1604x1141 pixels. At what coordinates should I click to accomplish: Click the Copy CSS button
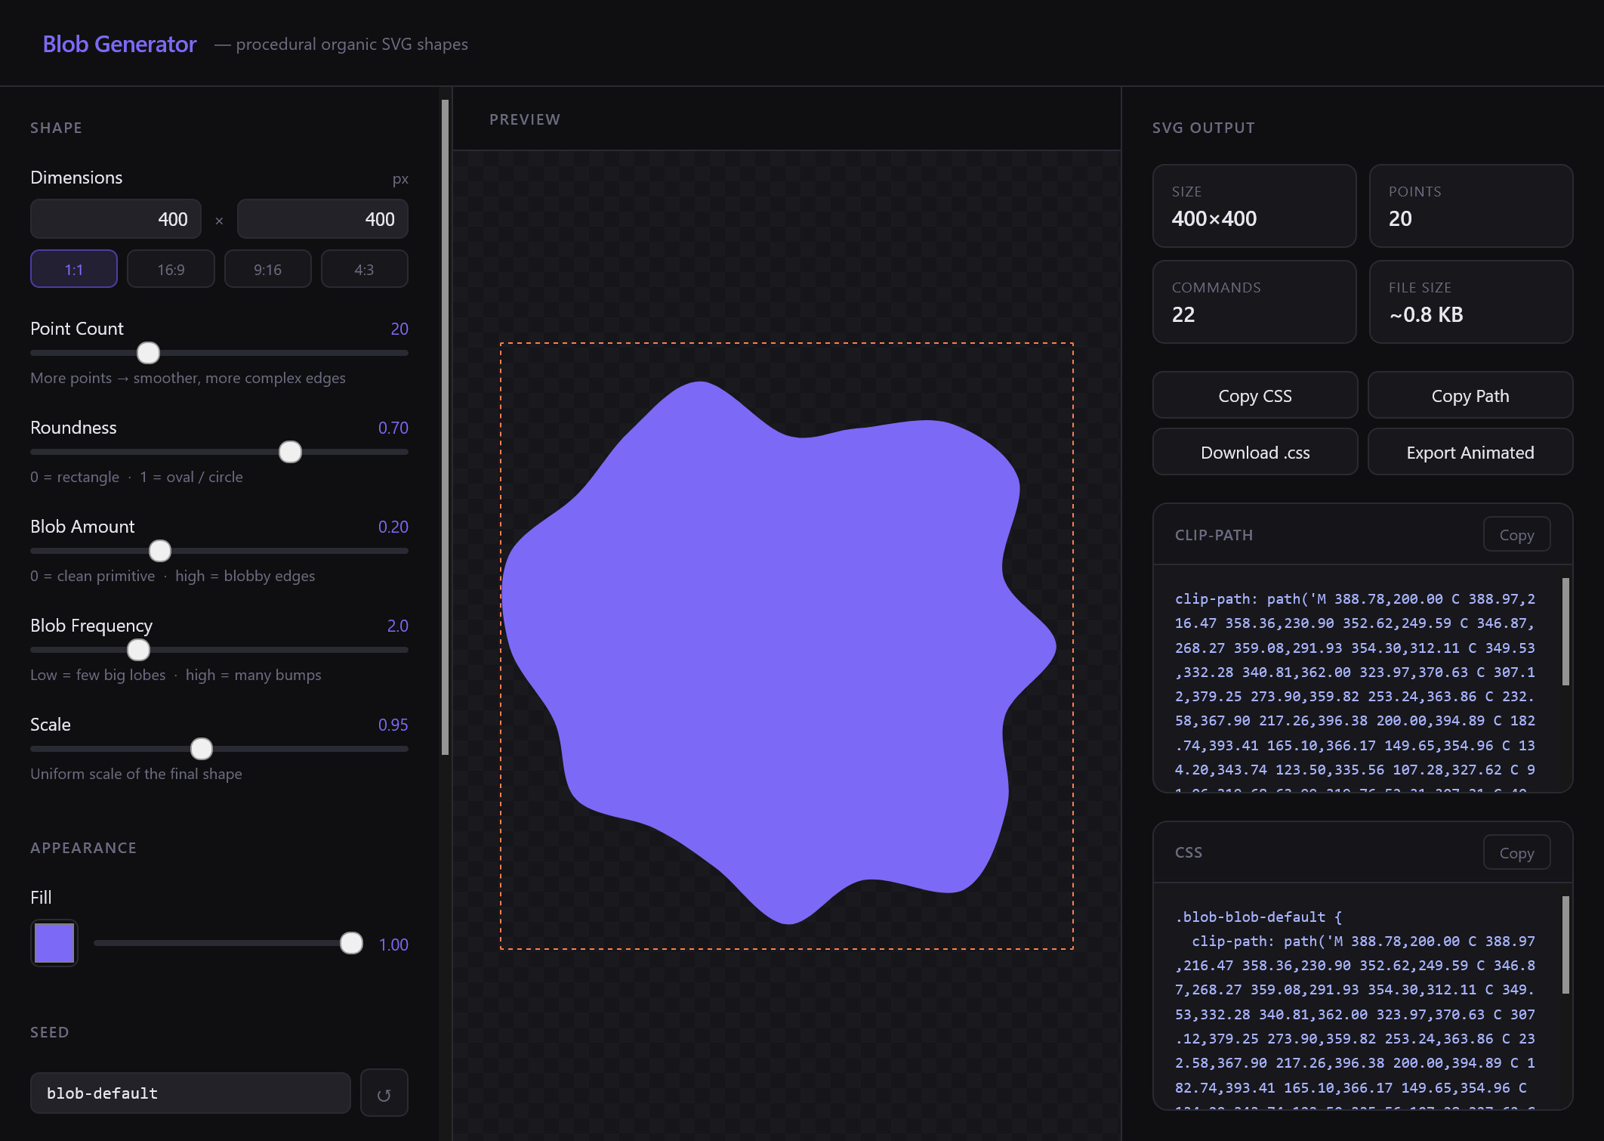[x=1254, y=395]
